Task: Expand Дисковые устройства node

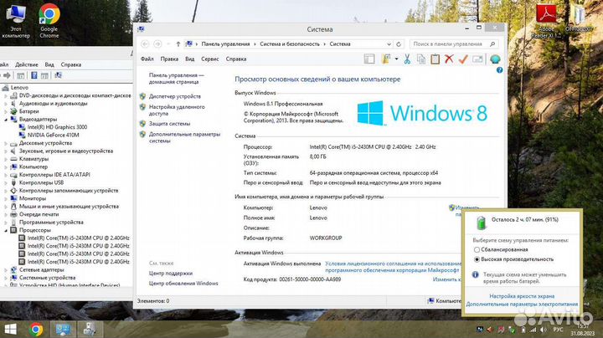Action: tap(6, 143)
